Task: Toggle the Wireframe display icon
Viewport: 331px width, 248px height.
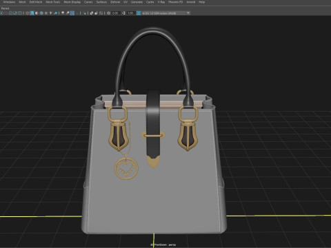Action: (27, 13)
